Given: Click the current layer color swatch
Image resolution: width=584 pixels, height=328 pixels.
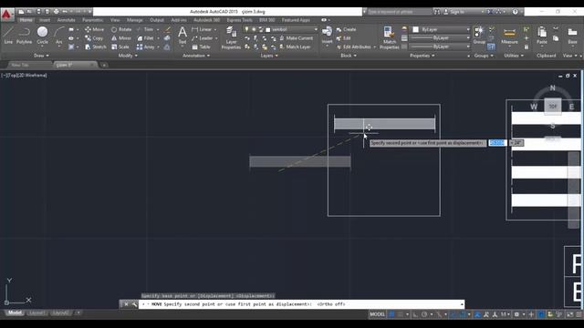Looking at the screenshot, I should point(267,30).
